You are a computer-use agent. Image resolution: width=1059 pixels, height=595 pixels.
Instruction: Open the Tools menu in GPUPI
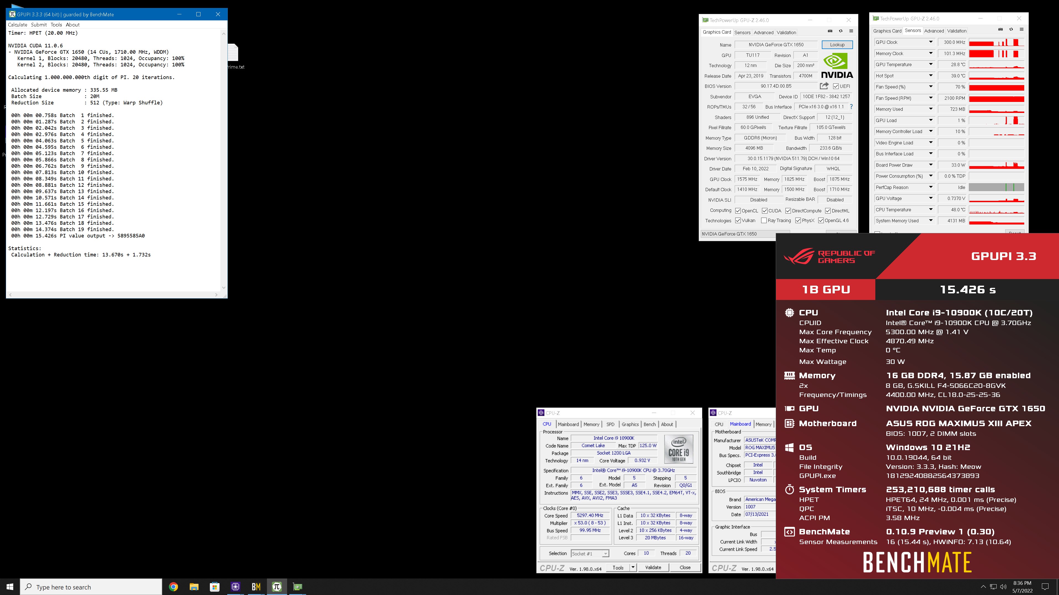(56, 25)
